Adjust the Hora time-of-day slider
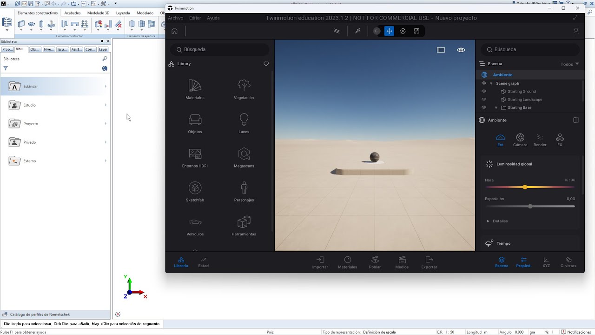 click(x=530, y=187)
